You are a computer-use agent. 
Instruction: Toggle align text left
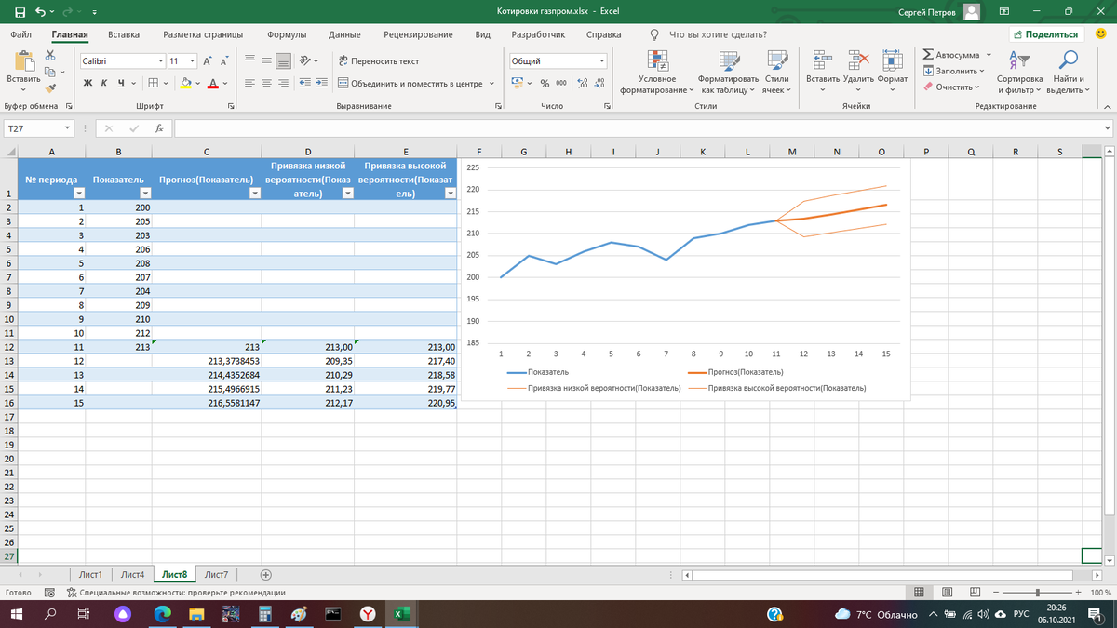(x=250, y=83)
